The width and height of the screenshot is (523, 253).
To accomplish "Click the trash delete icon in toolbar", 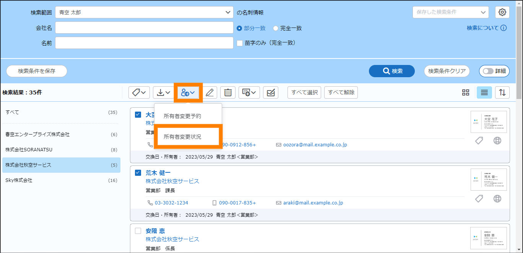I will click(x=228, y=92).
